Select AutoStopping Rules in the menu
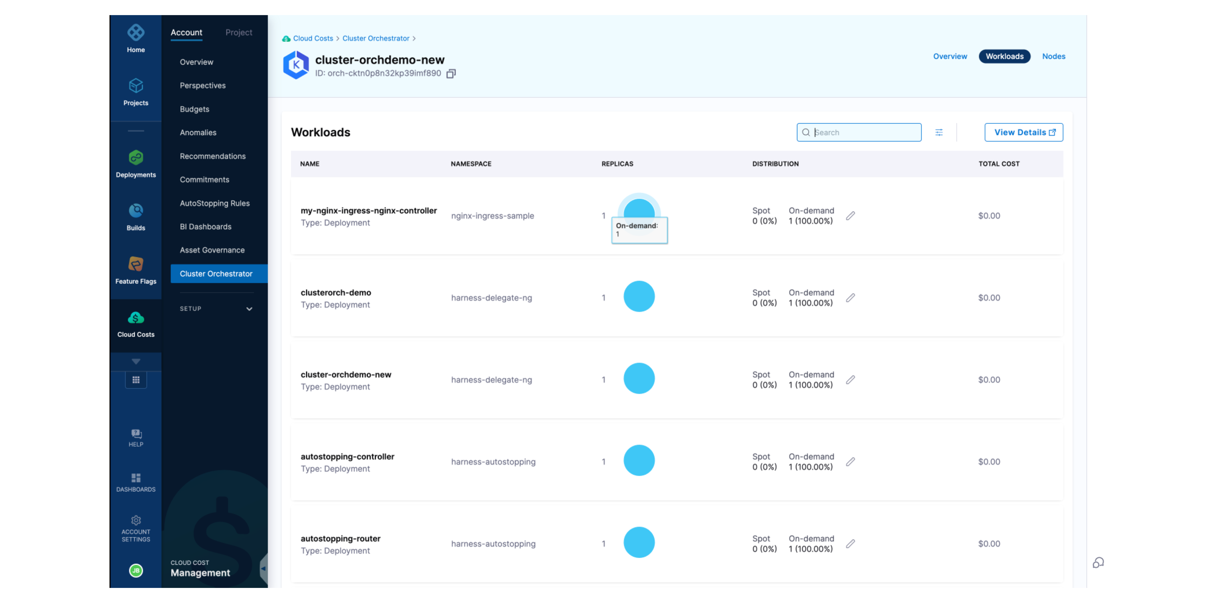 214,203
